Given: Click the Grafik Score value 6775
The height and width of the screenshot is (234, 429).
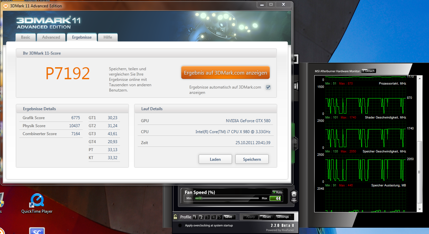Looking at the screenshot, I should 75,118.
